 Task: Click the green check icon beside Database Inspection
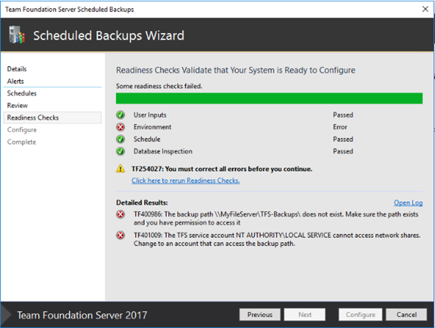point(121,151)
